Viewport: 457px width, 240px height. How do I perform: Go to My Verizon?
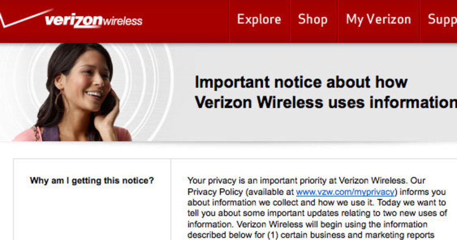378,19
